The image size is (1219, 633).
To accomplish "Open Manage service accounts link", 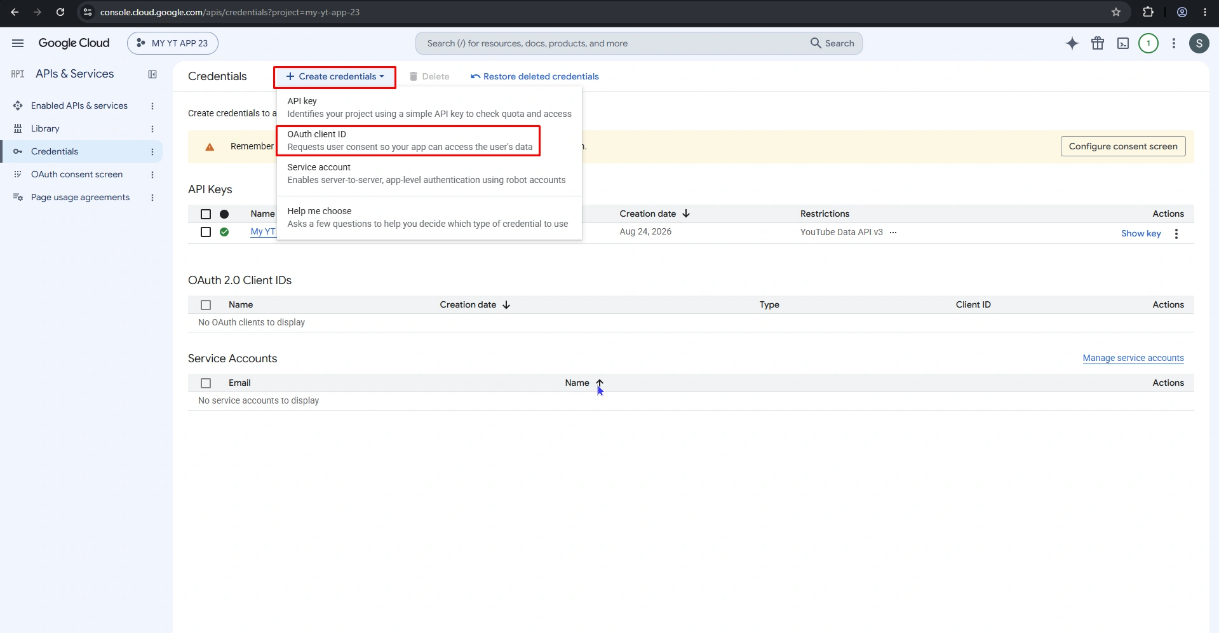I will 1133,358.
